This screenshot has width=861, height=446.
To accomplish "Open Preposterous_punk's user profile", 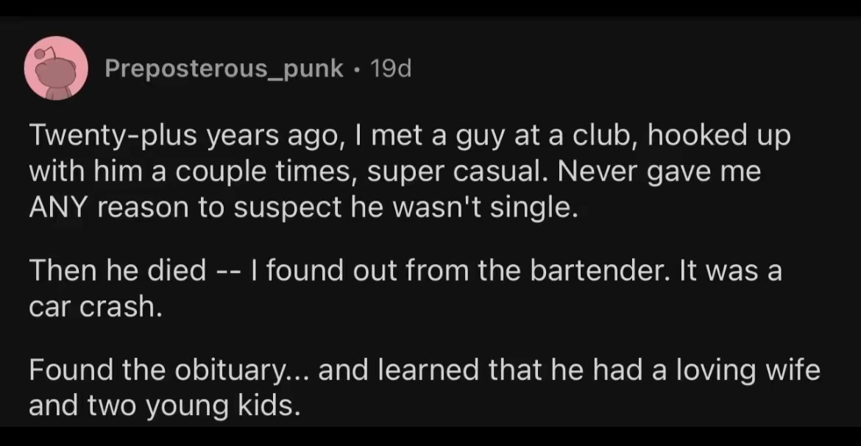I will click(x=224, y=68).
